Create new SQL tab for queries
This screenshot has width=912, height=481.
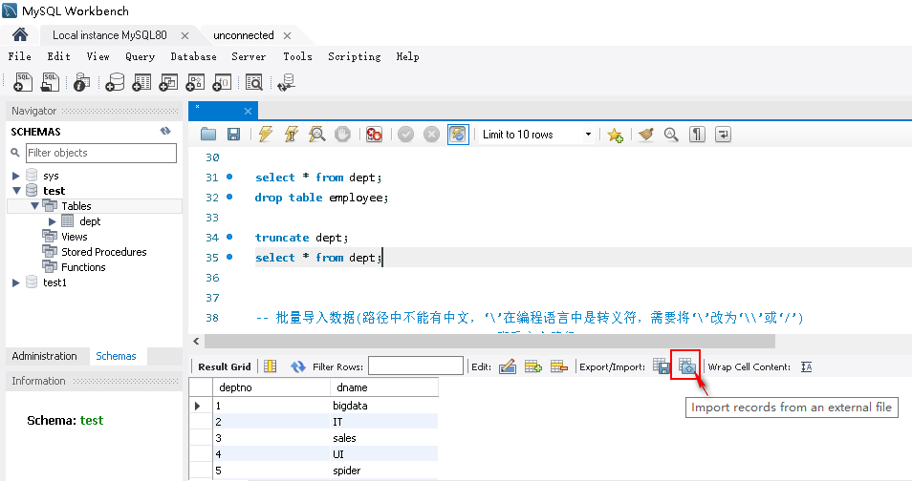(23, 82)
